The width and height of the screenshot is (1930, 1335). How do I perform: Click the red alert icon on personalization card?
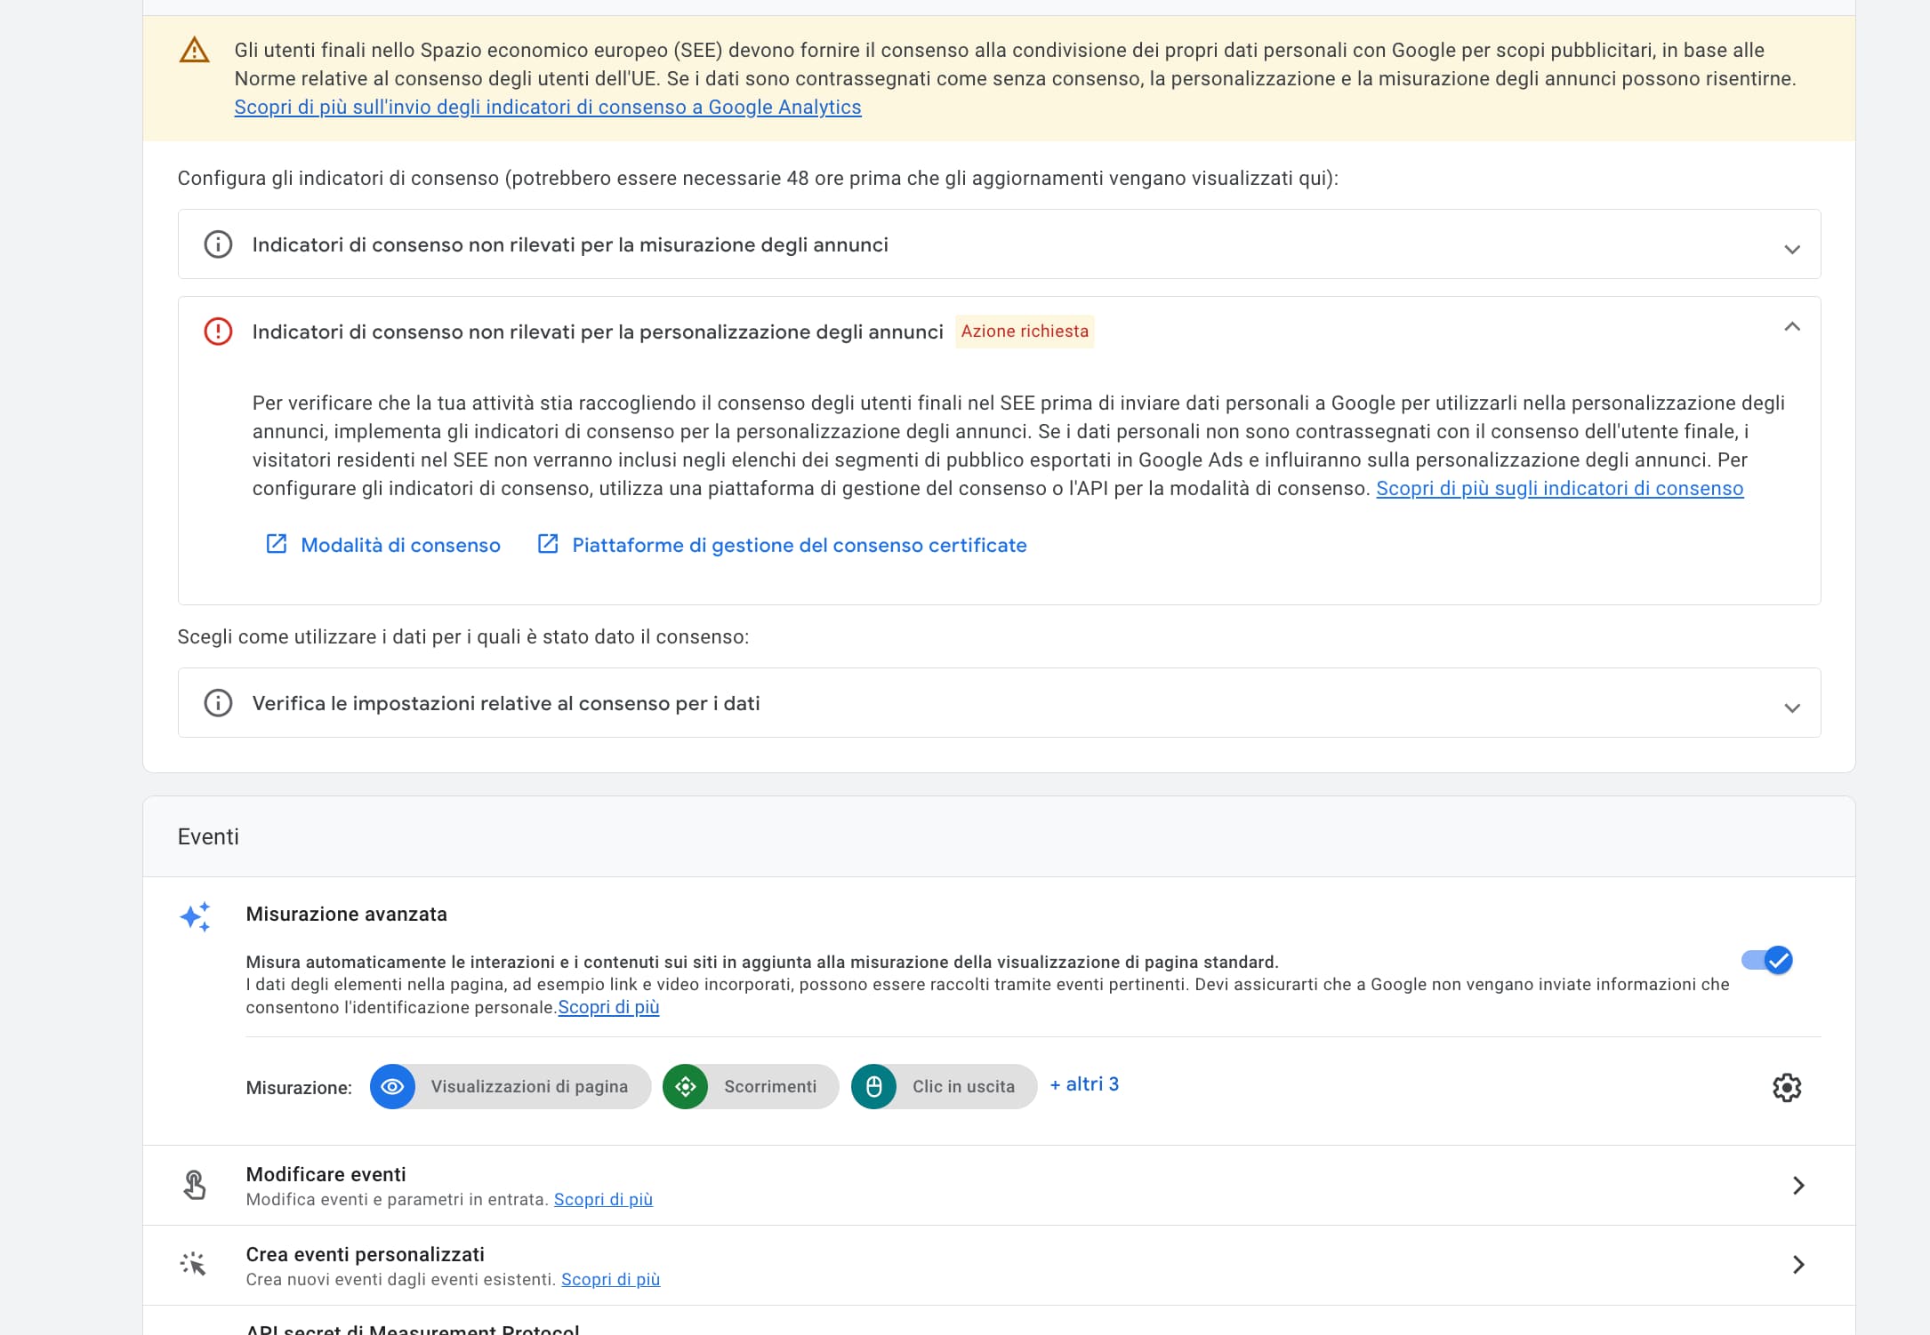coord(217,331)
